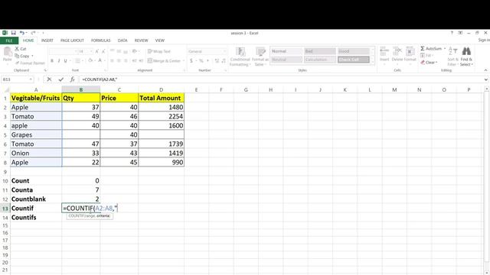The height and width of the screenshot is (275, 490).
Task: Open Find & Select binoculars menu
Action: pyautogui.click(x=466, y=56)
